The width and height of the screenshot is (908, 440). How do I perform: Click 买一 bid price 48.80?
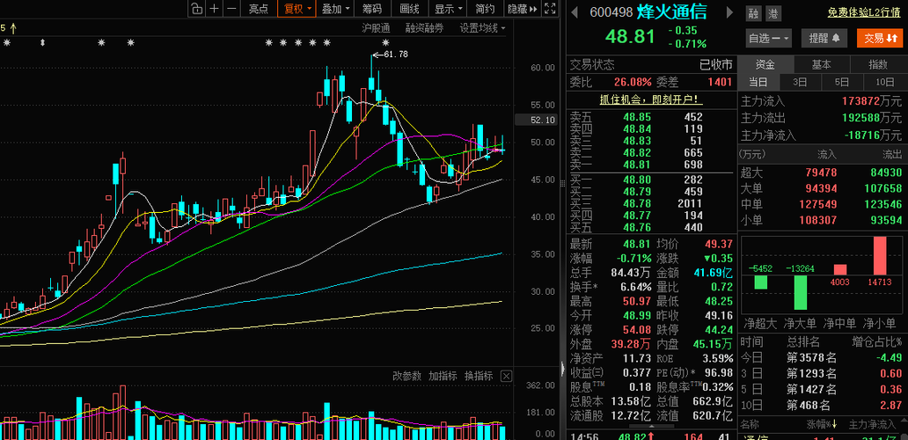[x=637, y=180]
